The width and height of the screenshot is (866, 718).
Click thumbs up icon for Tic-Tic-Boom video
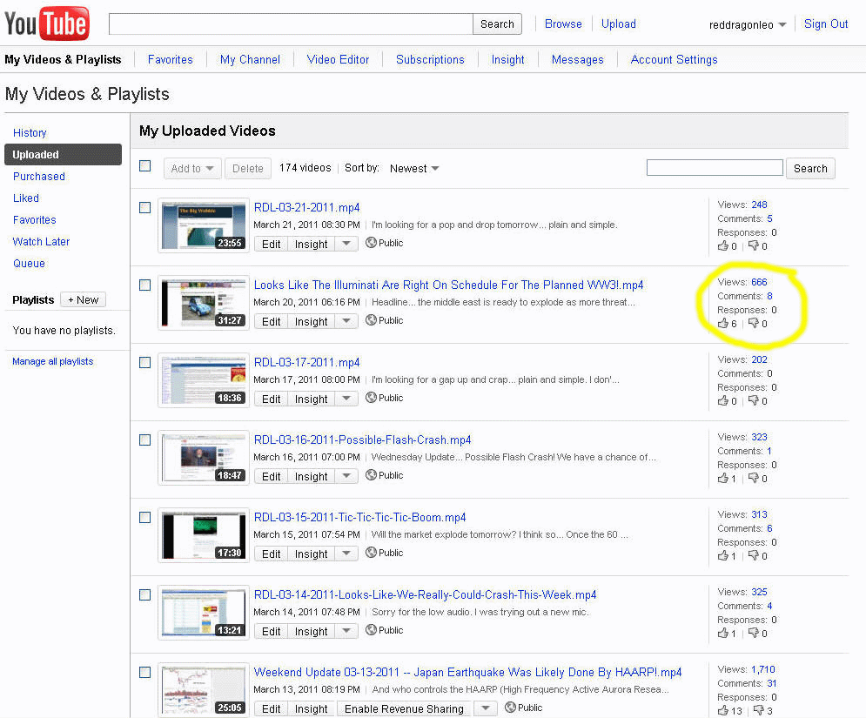(x=723, y=555)
